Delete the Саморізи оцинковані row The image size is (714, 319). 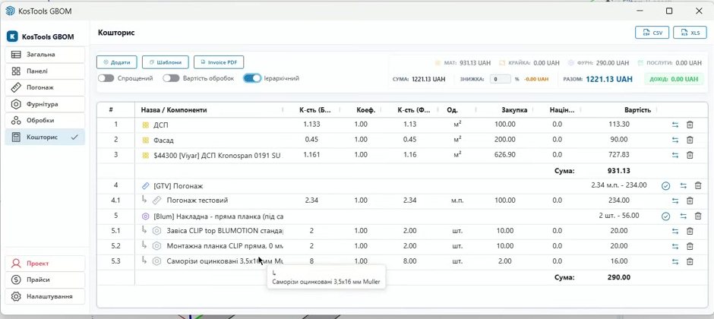[690, 262]
